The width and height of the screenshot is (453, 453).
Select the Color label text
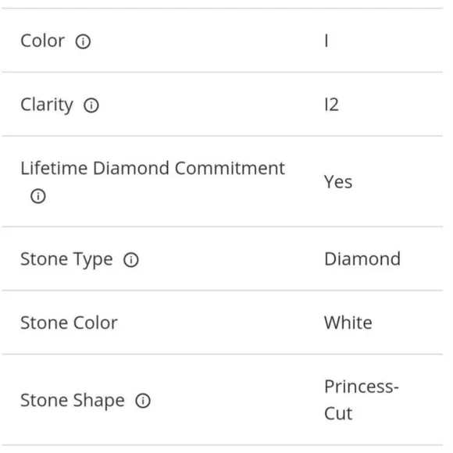tap(42, 41)
